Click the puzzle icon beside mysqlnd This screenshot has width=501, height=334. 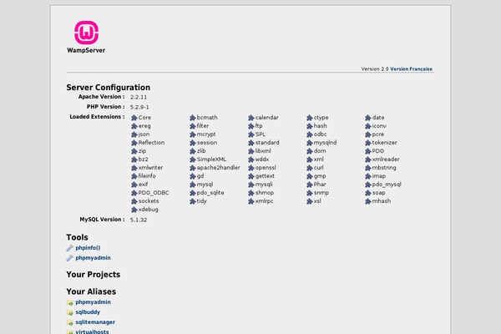click(310, 143)
